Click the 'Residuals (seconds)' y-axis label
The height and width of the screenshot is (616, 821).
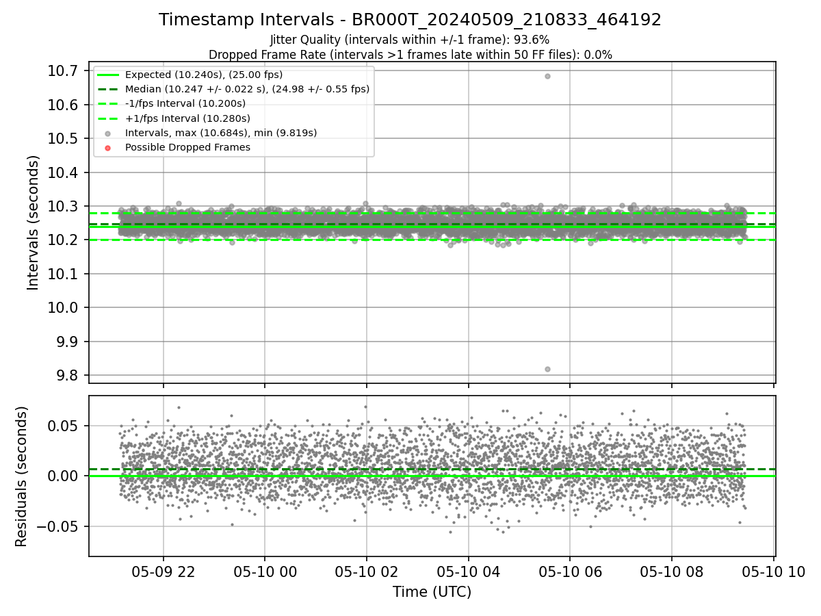coord(21,476)
